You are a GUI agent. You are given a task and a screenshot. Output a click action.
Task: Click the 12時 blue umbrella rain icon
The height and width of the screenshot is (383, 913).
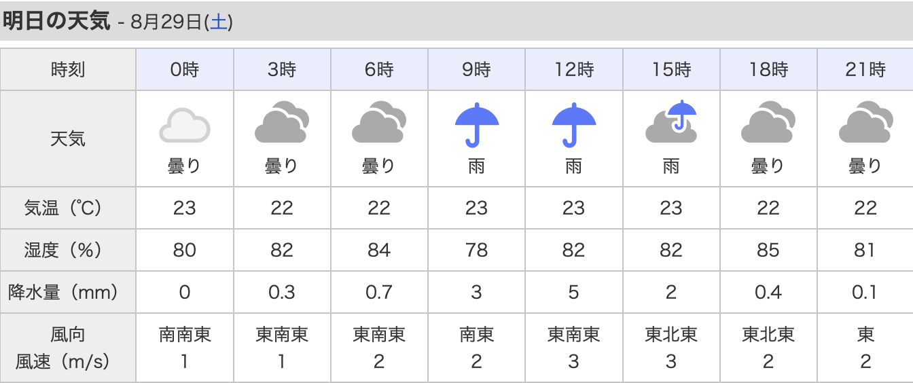[574, 125]
